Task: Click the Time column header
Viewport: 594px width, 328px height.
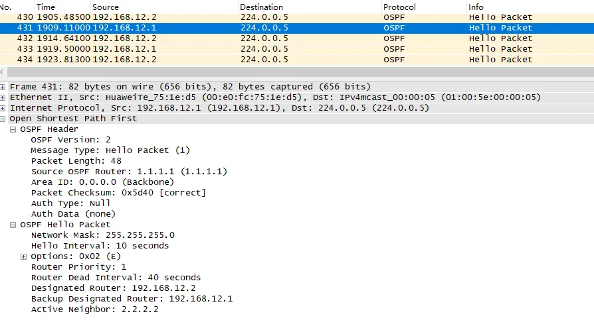Action: tap(45, 7)
